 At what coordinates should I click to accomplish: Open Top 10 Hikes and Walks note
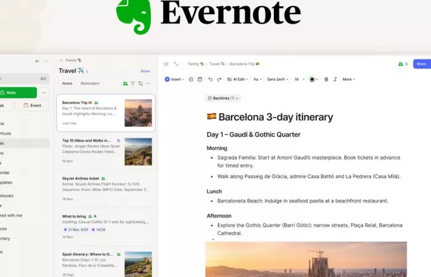click(x=106, y=151)
